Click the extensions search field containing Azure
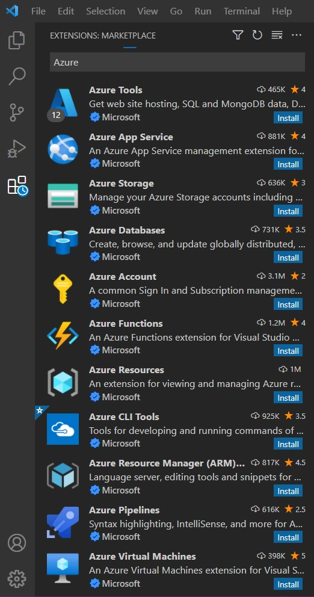Screen dimensions: 314x597 (177, 62)
